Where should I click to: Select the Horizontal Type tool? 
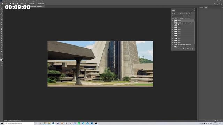pos(2,45)
